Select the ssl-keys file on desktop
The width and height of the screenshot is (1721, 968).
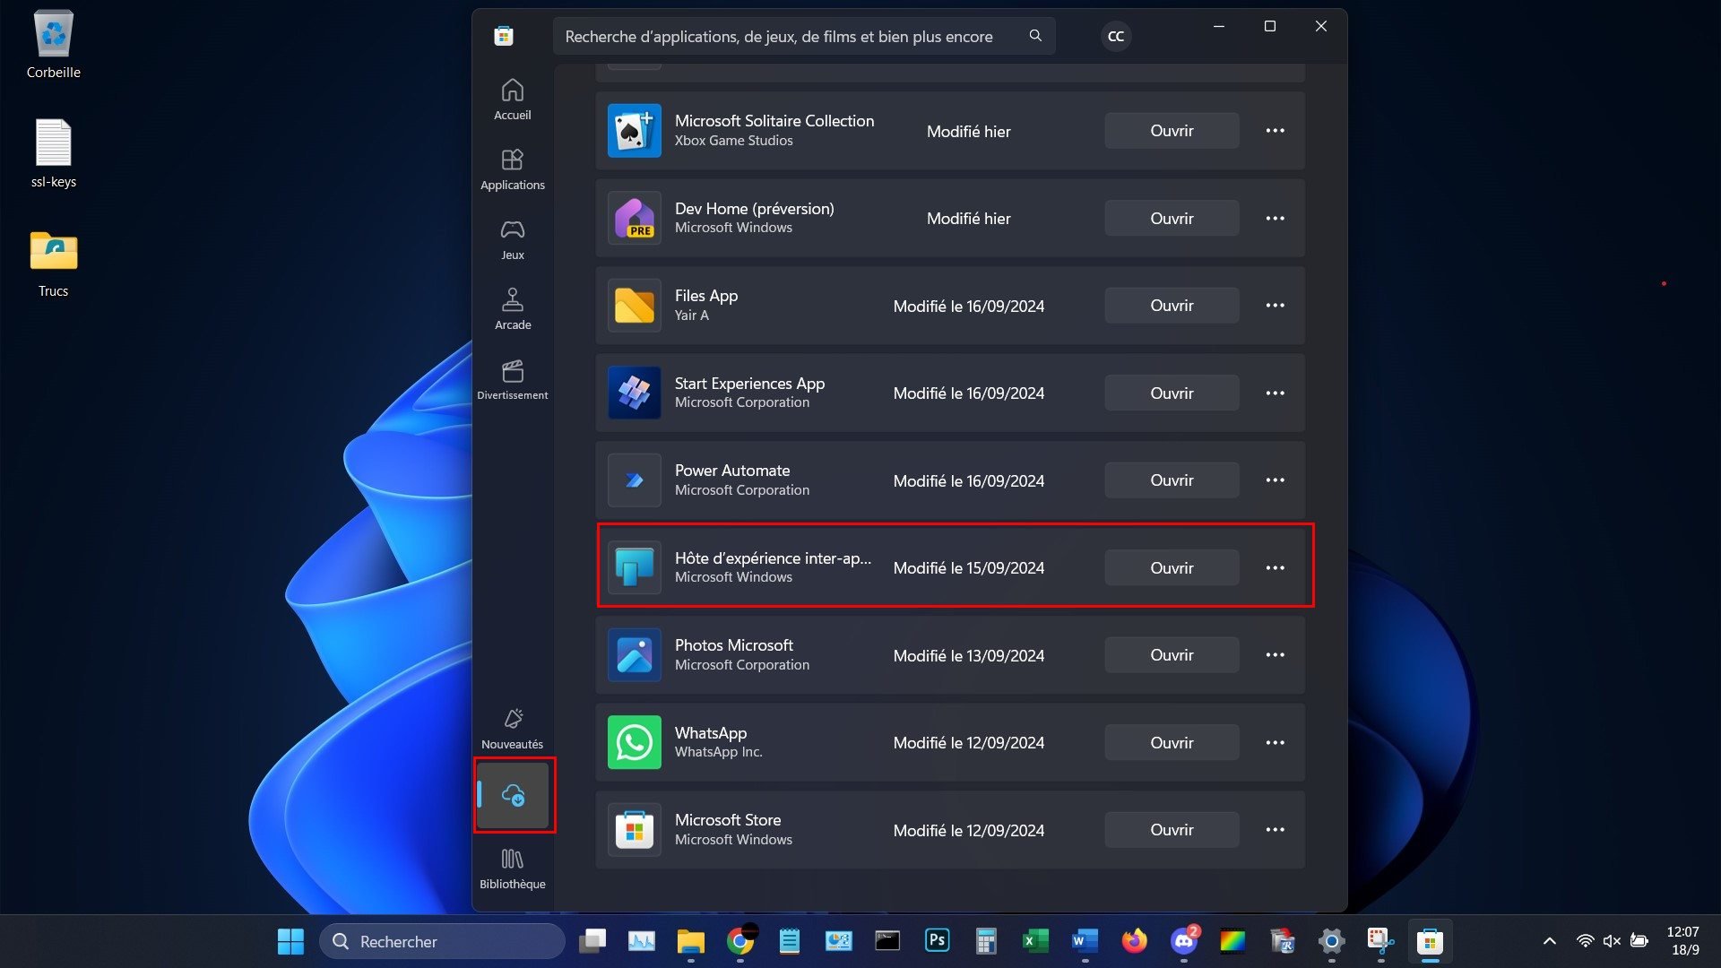coord(54,153)
